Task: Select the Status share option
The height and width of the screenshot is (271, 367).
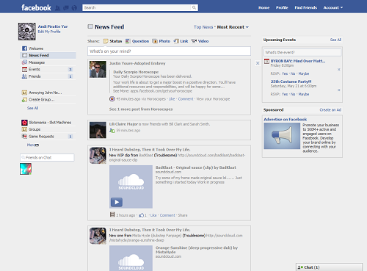Action: [x=113, y=41]
